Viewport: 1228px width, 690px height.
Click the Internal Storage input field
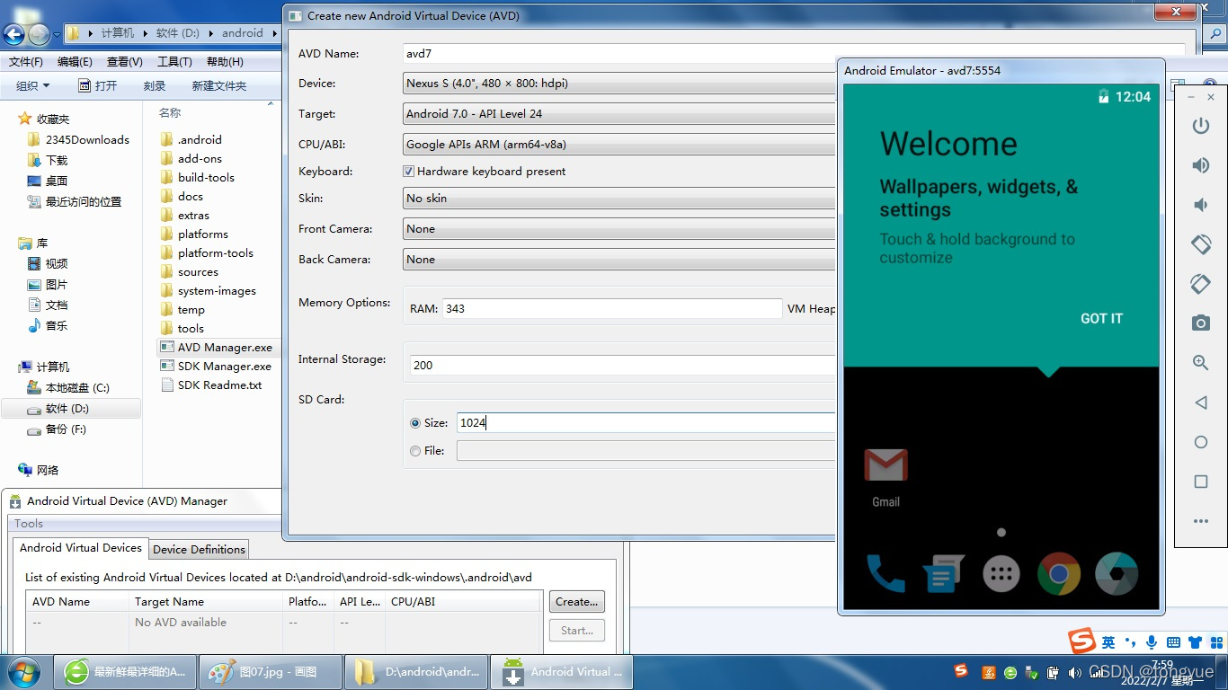click(623, 365)
